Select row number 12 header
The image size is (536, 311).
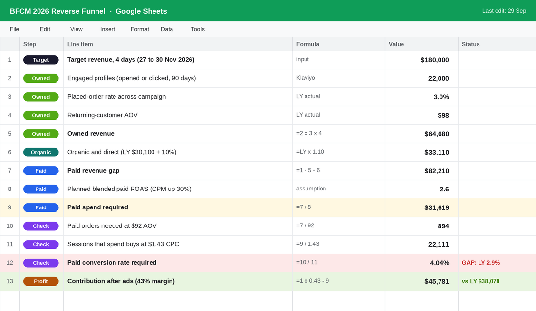click(10, 263)
